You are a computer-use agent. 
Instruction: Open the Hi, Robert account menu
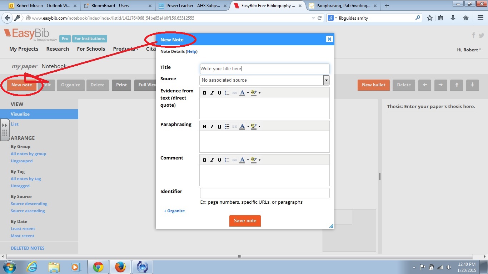[469, 50]
